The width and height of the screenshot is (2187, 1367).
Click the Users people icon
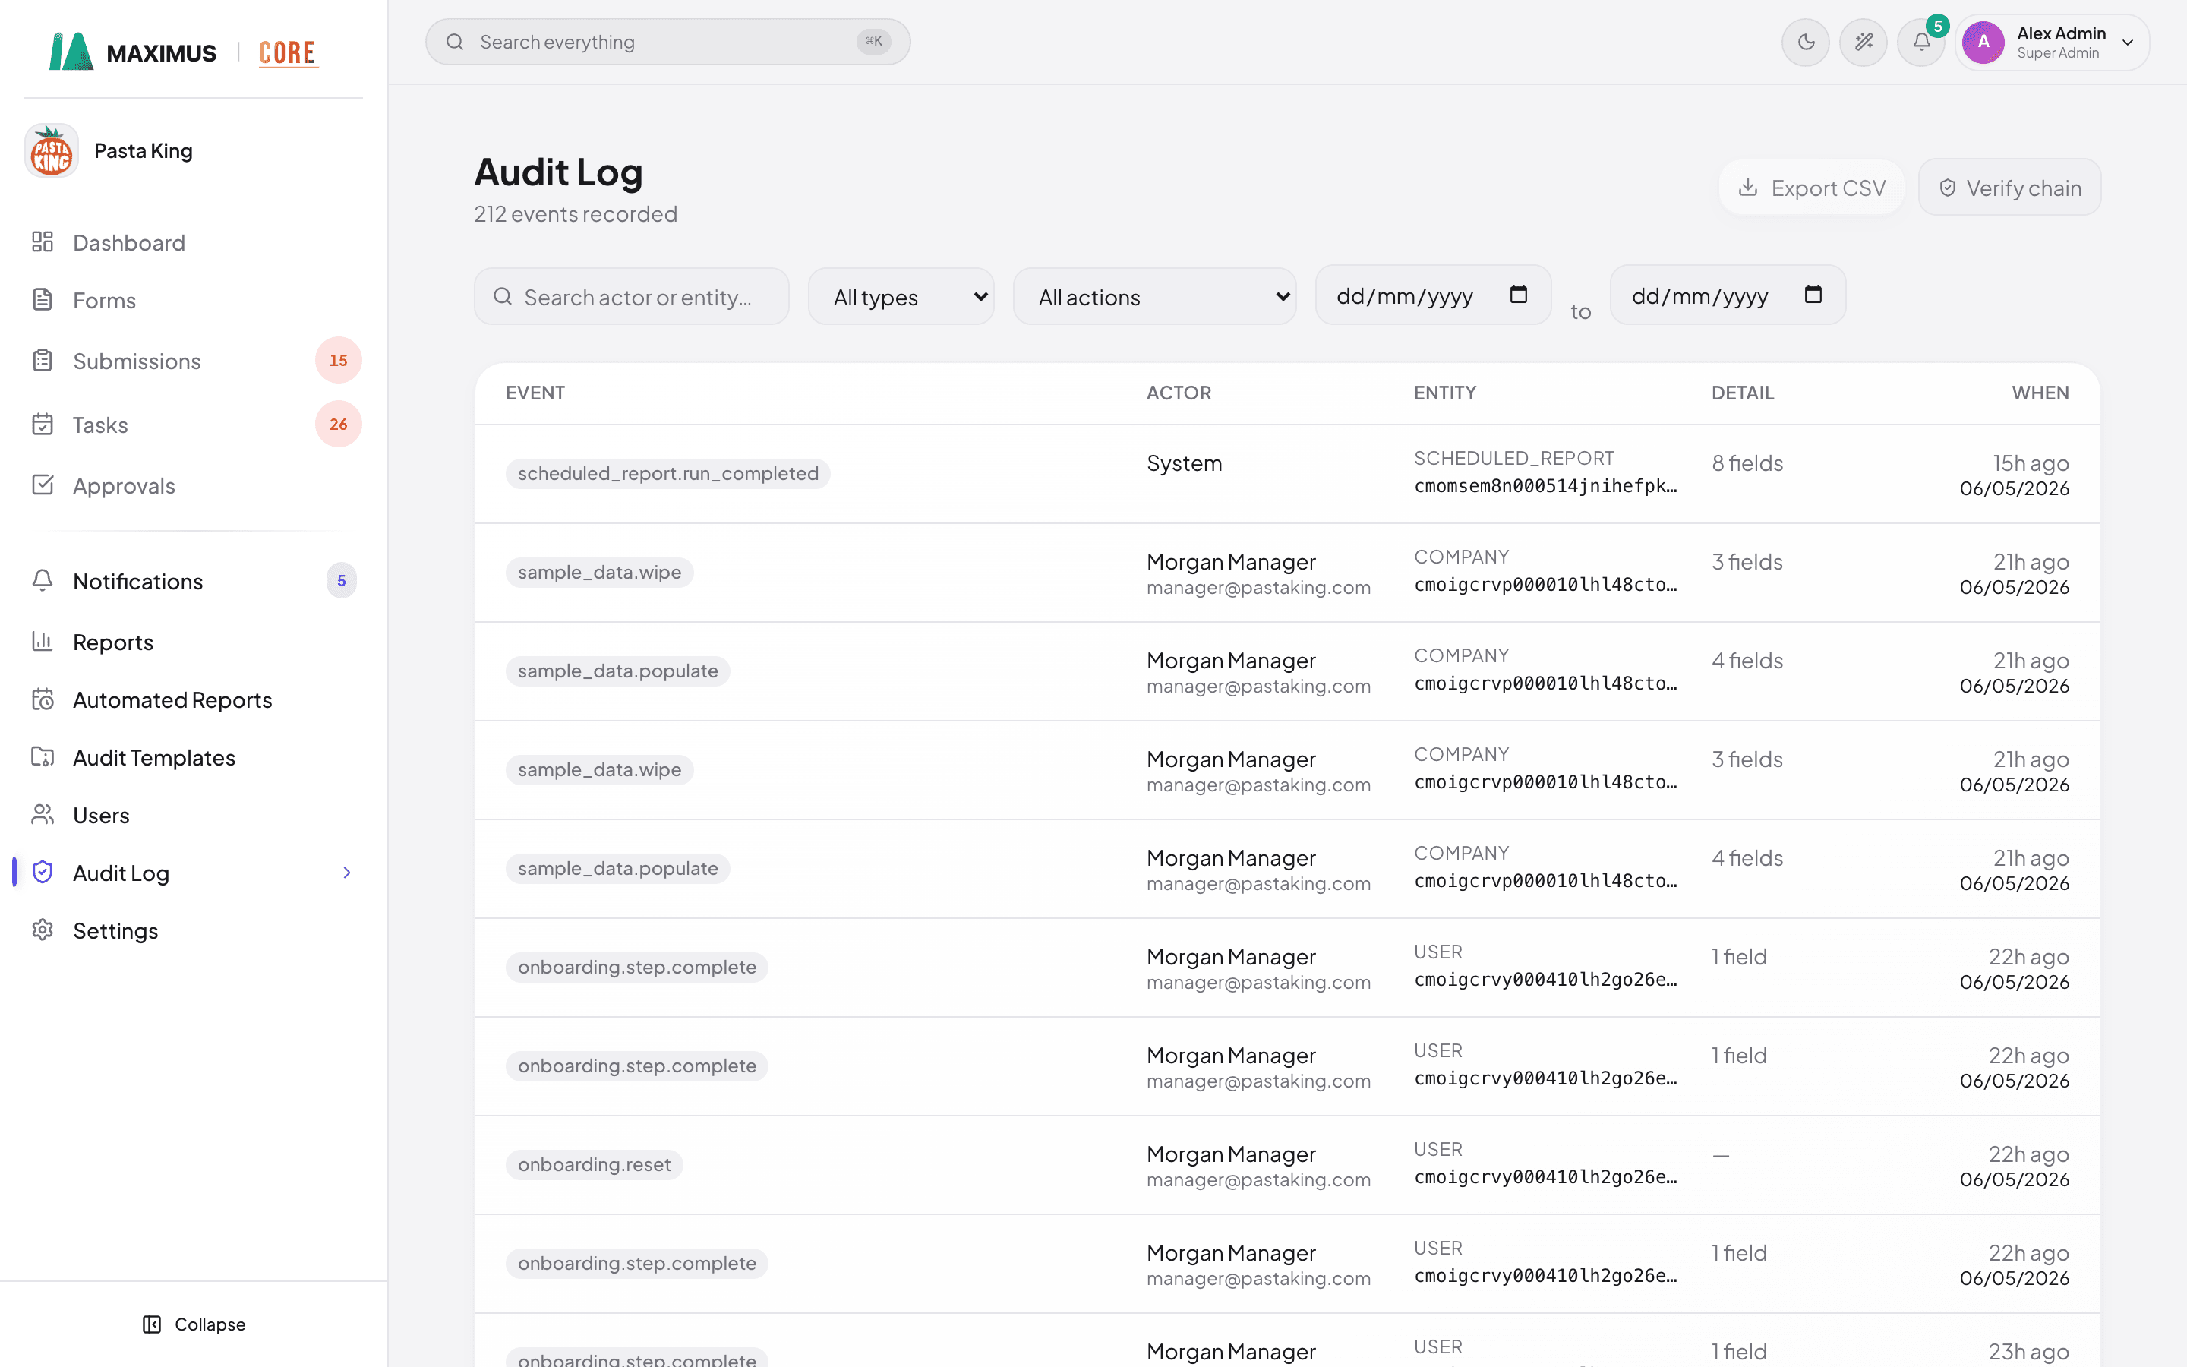[43, 815]
